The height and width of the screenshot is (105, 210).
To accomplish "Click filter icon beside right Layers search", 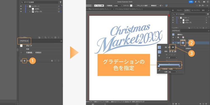I will (x=208, y=14).
